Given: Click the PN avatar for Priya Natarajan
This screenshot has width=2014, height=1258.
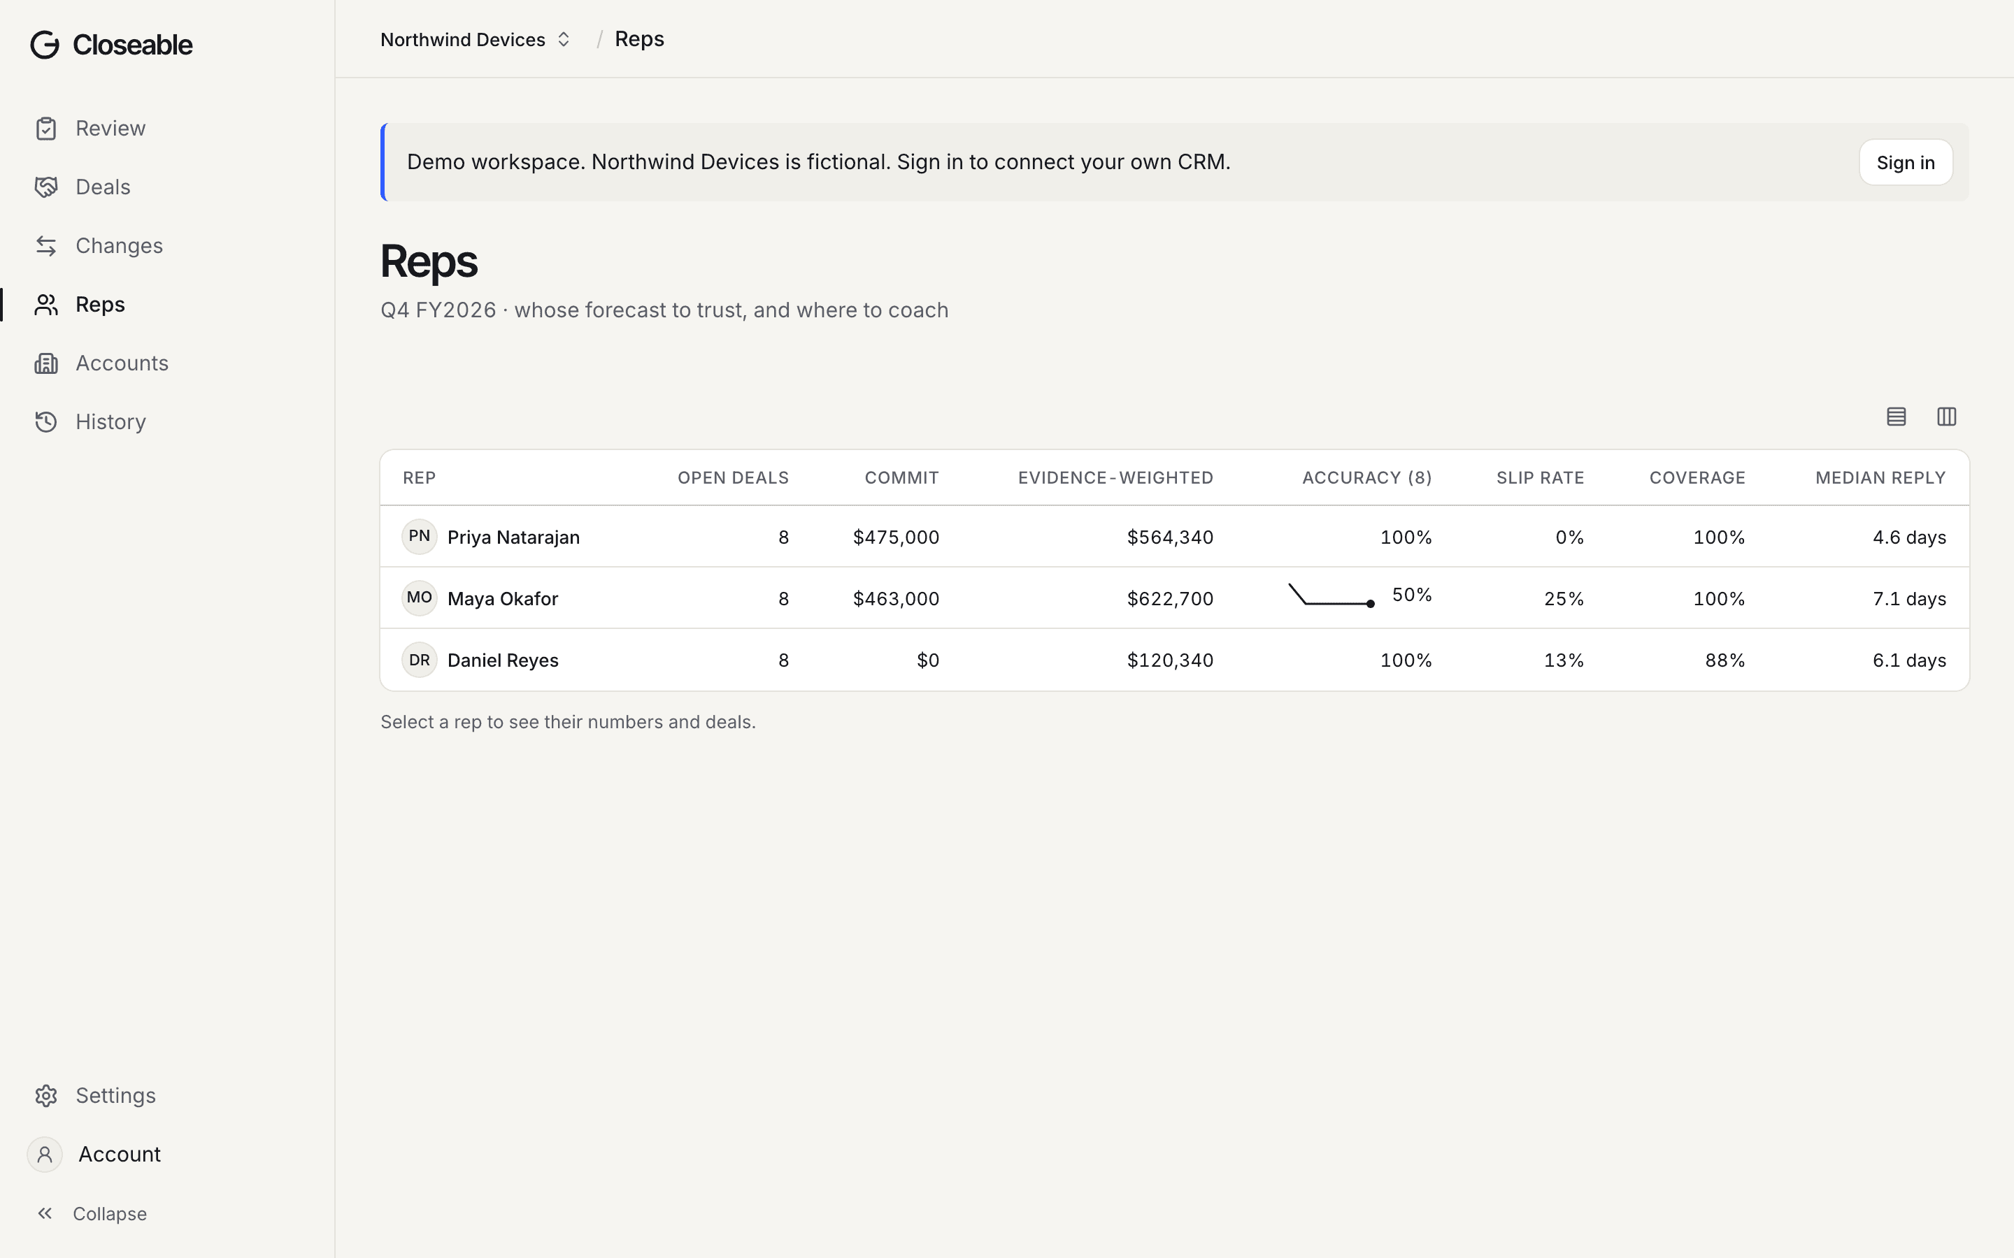Looking at the screenshot, I should (x=420, y=537).
